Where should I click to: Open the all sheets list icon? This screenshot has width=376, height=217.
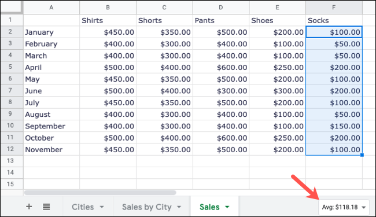pyautogui.click(x=46, y=207)
